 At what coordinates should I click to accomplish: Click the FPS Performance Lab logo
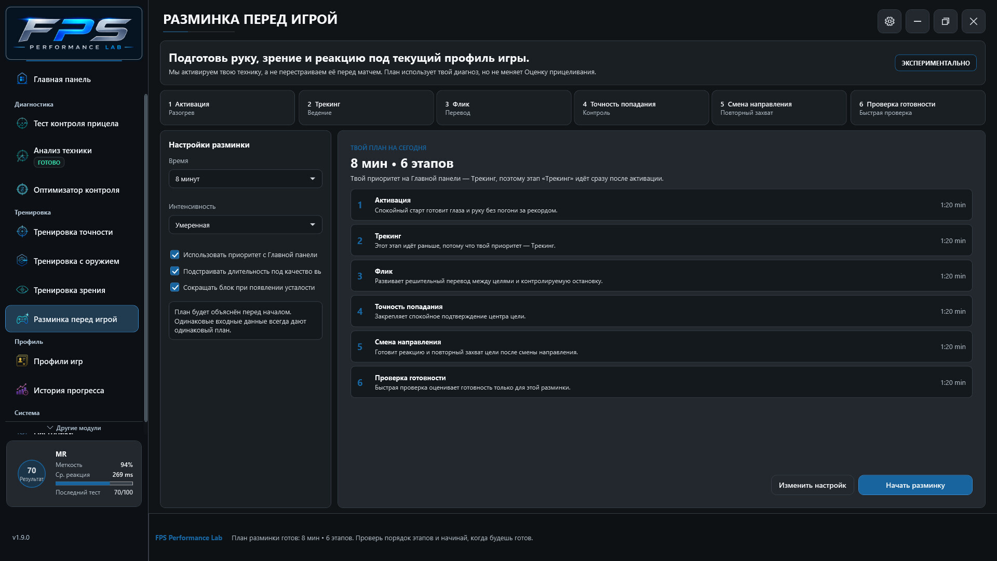pos(74,33)
